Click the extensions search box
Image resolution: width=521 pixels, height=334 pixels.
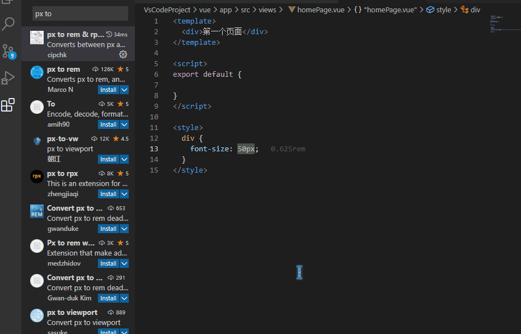(x=80, y=13)
